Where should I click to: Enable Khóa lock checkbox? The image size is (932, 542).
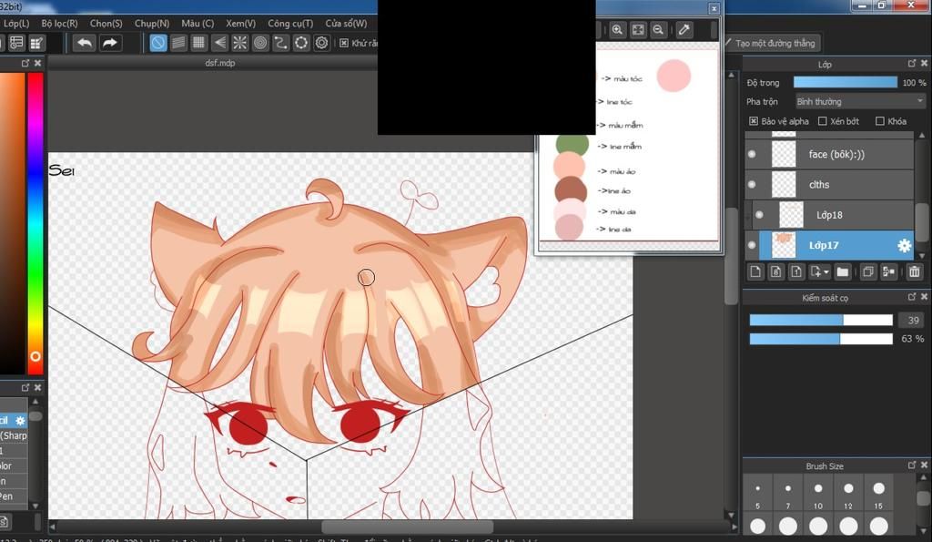[880, 121]
